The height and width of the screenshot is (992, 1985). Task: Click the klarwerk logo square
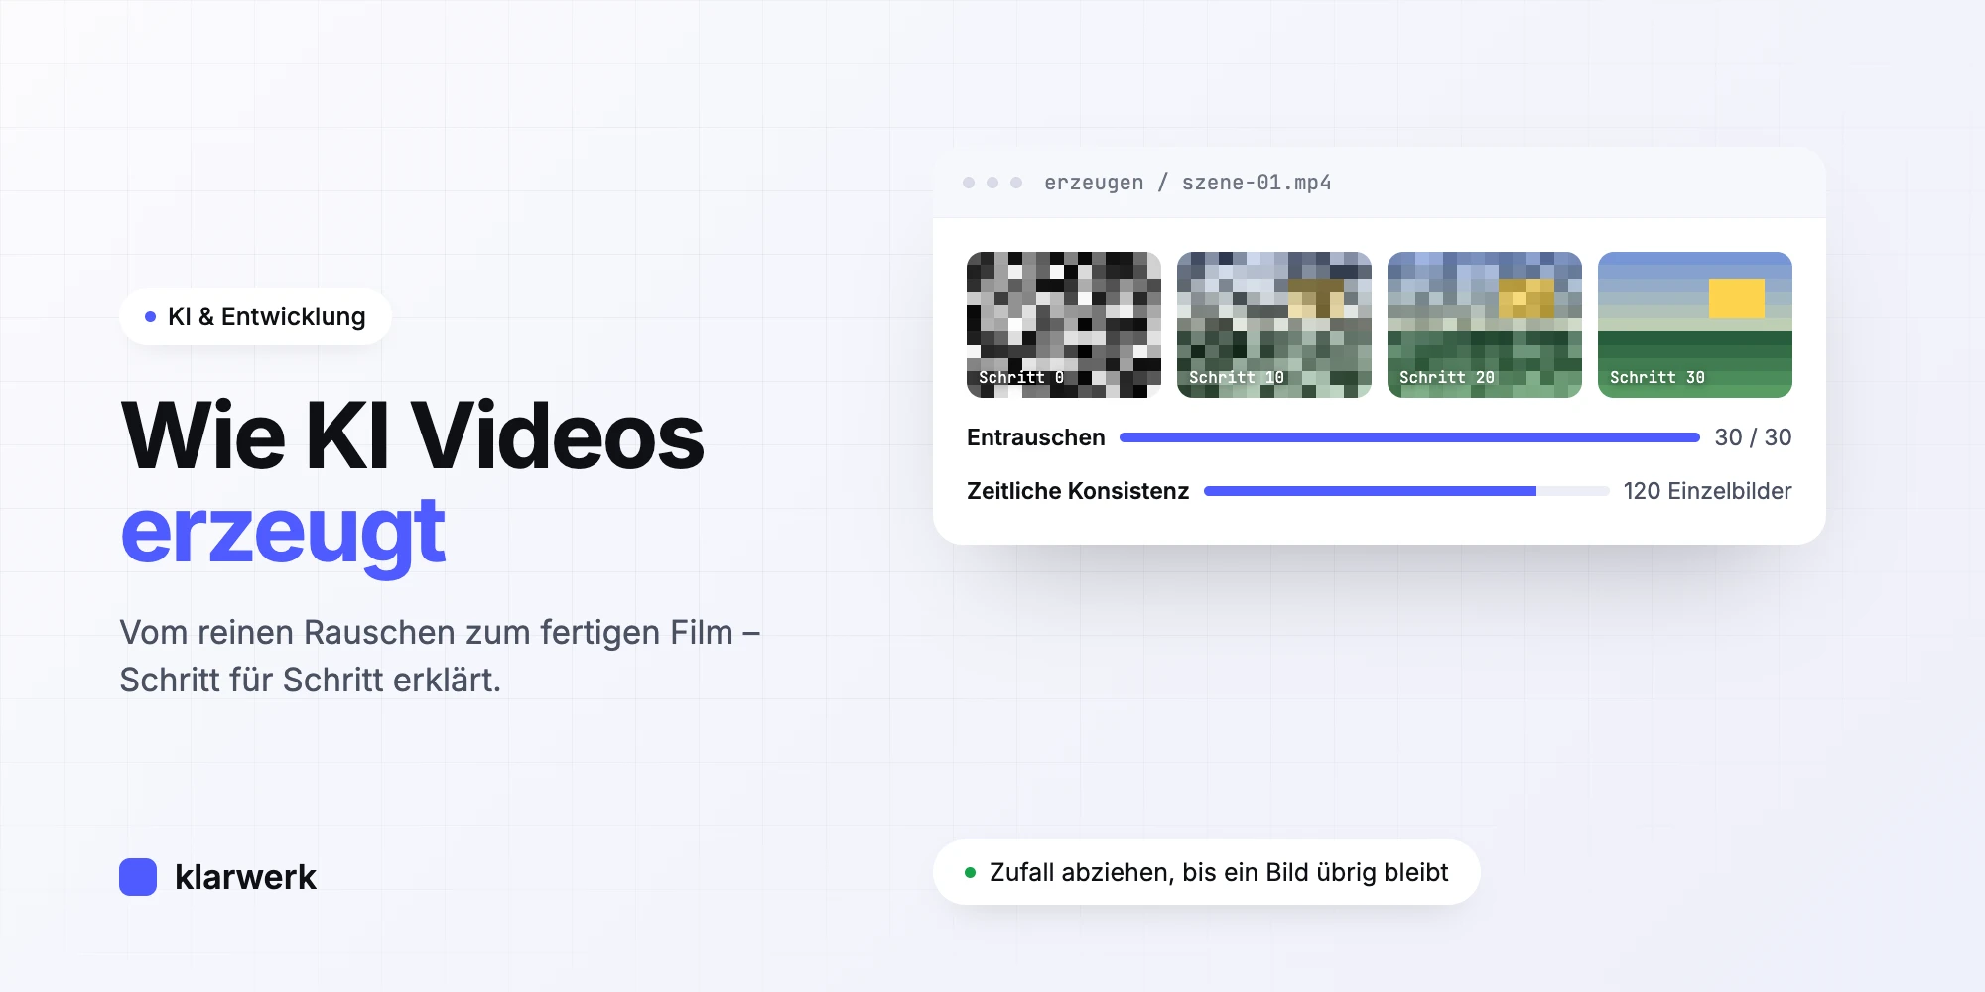pyautogui.click(x=138, y=877)
